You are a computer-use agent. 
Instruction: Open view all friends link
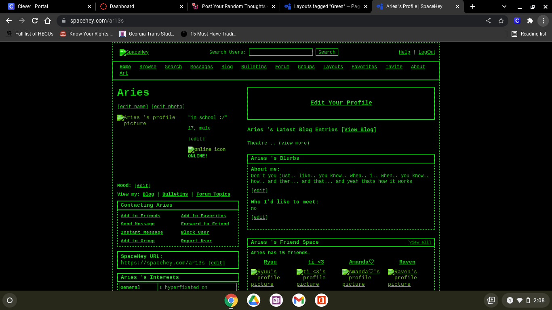click(x=419, y=242)
